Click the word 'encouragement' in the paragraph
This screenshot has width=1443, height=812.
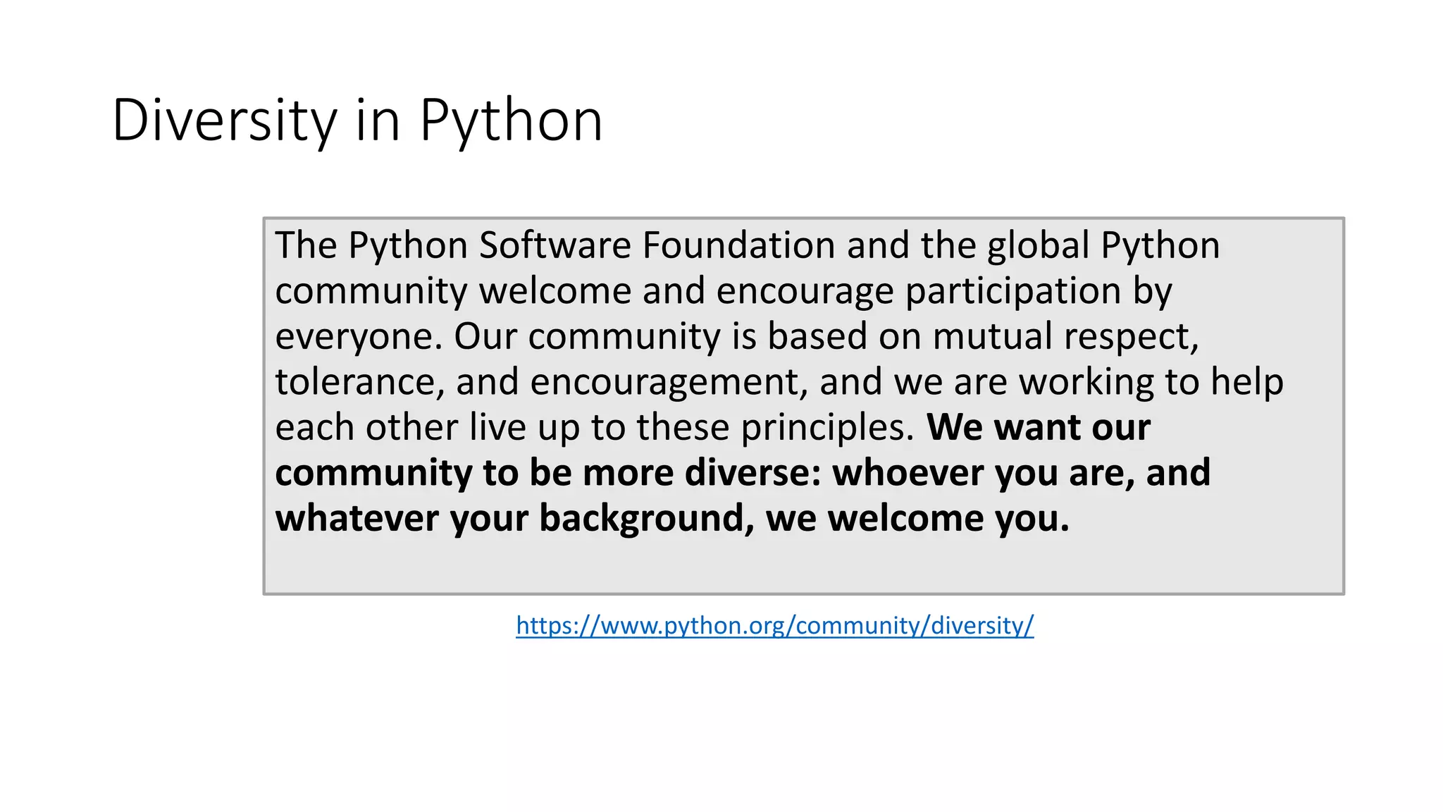(664, 382)
